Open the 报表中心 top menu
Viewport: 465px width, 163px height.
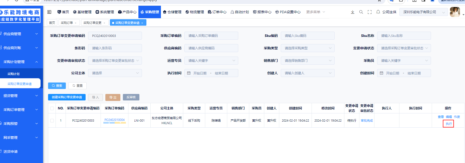point(262,12)
